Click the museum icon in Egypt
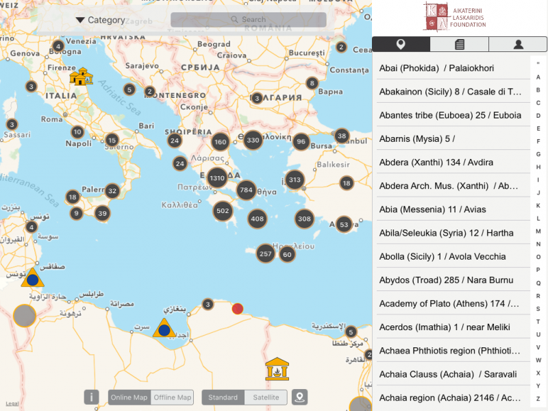548x411 pixels. 277,369
